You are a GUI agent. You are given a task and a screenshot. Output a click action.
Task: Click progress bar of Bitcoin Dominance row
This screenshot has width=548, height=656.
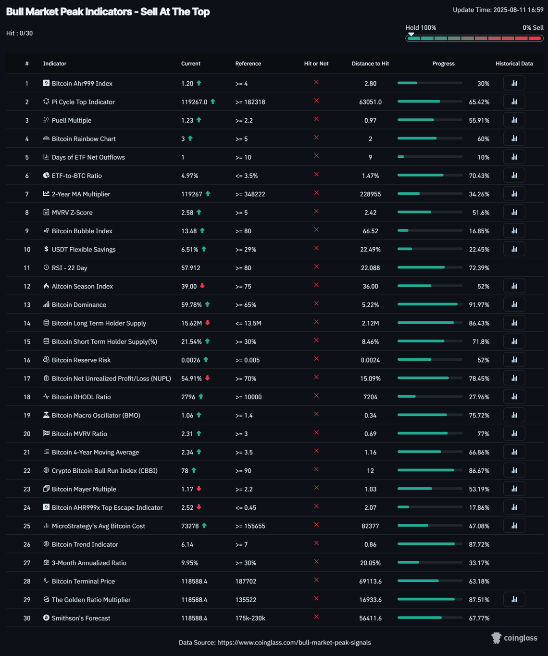430,304
